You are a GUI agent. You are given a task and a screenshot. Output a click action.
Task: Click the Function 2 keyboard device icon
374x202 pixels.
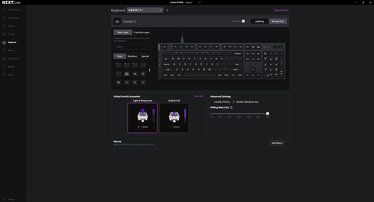117,21
